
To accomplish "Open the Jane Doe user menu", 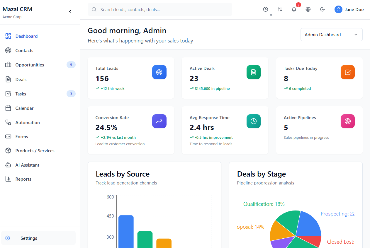I will point(349,9).
